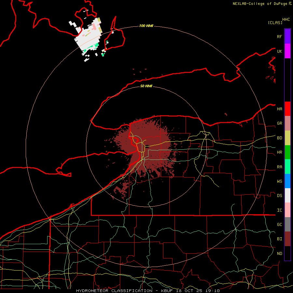
Task: Click the ND black legend swatch
Action: click(x=287, y=253)
